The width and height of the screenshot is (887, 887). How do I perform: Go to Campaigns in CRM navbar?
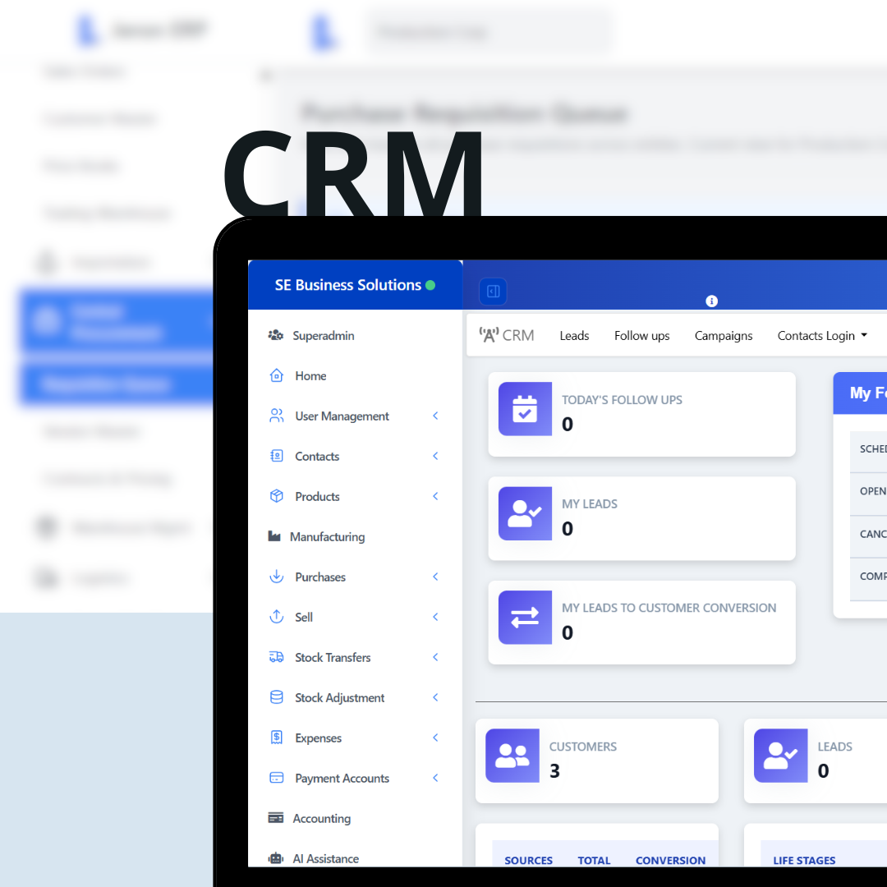click(724, 336)
